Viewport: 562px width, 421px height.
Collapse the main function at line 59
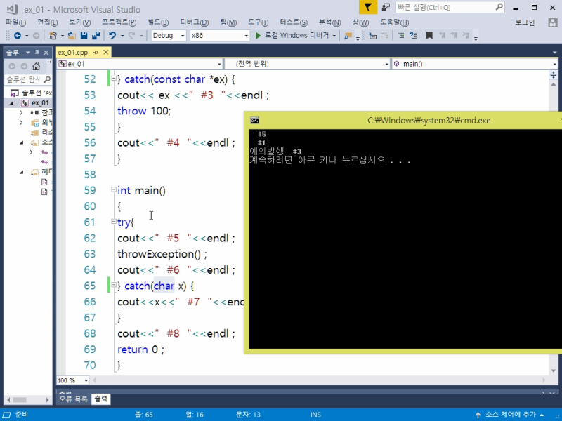click(x=114, y=189)
